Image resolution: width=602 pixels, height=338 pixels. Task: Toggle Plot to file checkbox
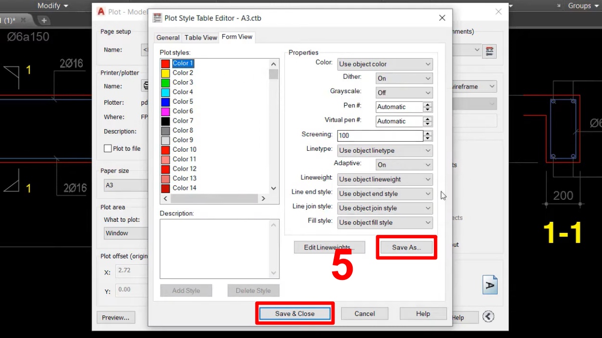(x=107, y=149)
